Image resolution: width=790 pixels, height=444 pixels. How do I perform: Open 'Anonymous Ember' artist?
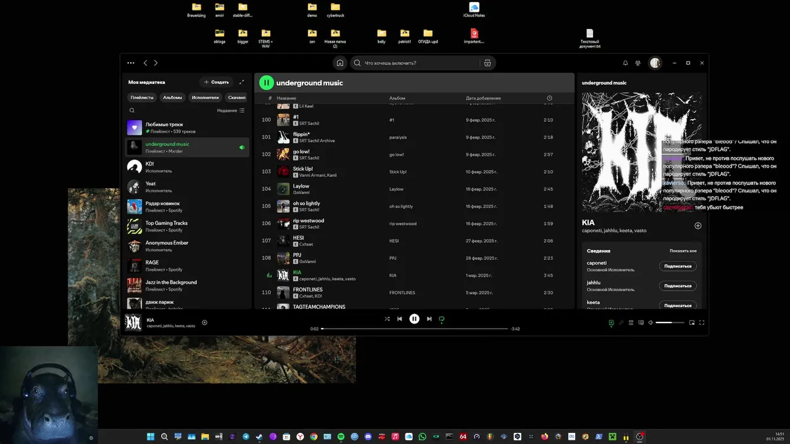tap(188, 246)
